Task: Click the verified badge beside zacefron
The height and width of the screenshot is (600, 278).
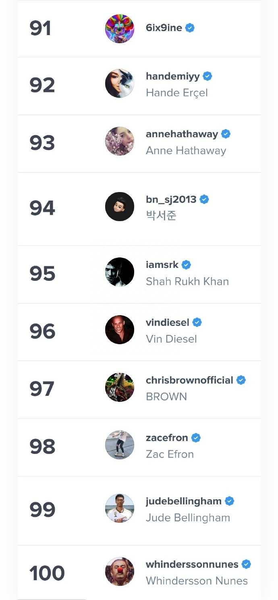Action: pos(196,438)
